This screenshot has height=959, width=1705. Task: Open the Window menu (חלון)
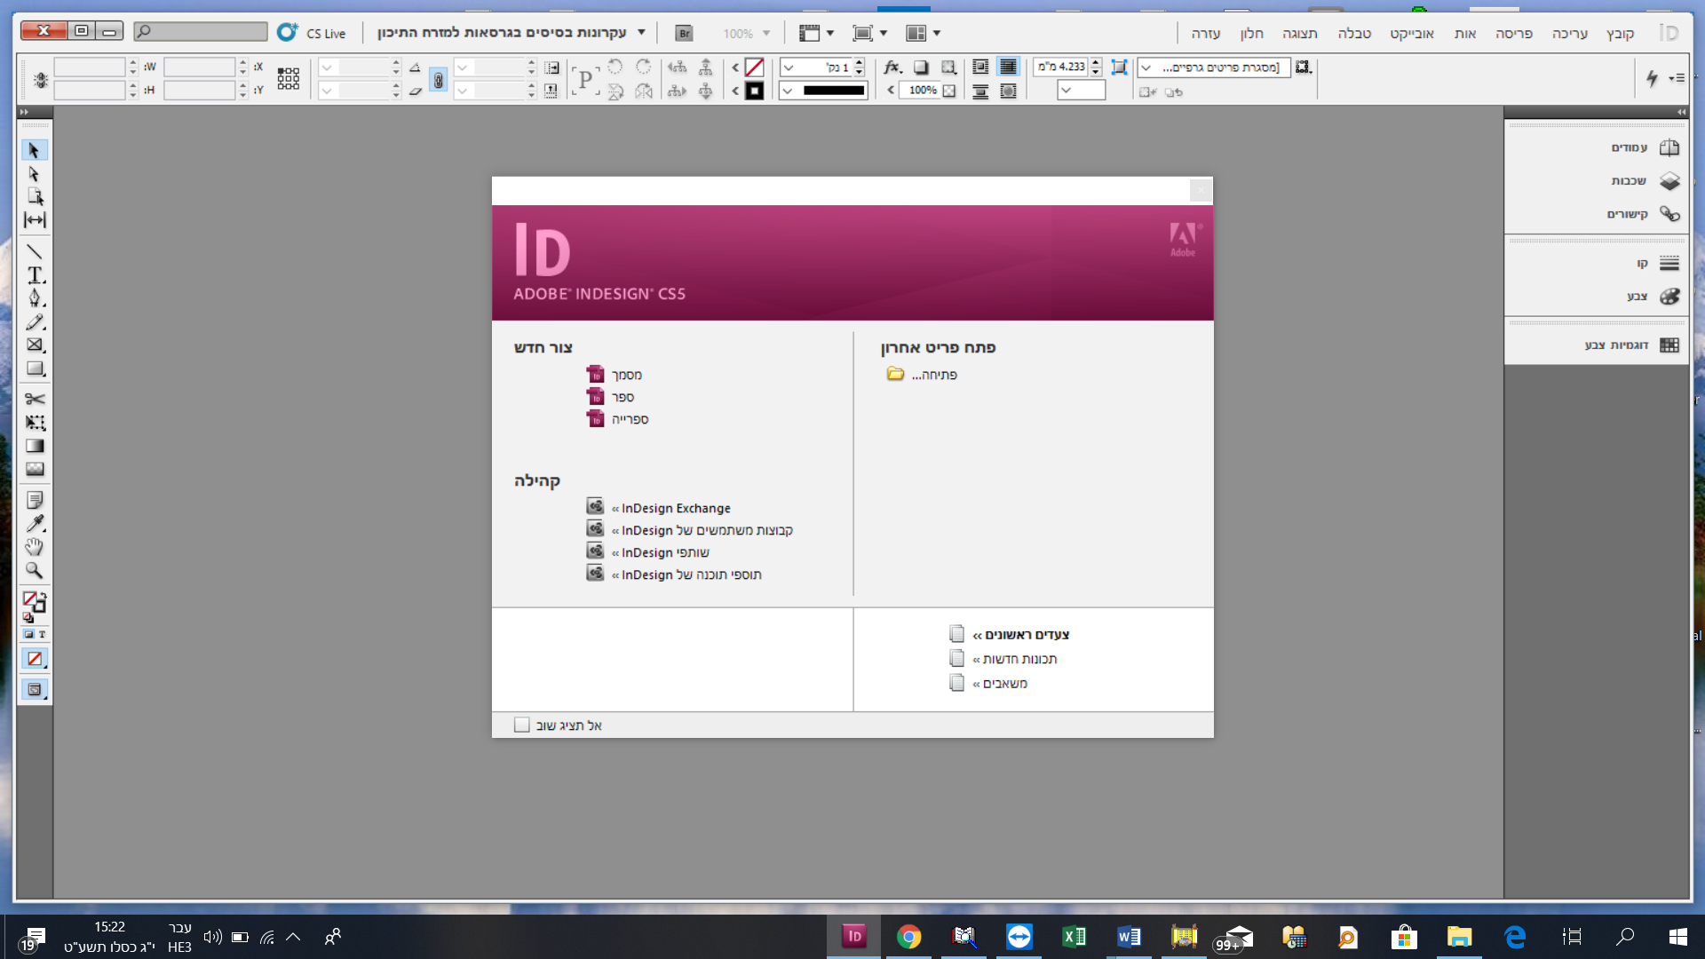coord(1251,33)
